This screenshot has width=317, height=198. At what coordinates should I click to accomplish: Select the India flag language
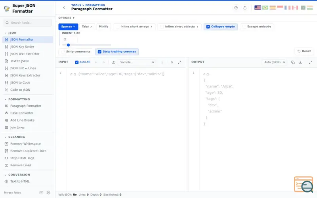[310, 8]
